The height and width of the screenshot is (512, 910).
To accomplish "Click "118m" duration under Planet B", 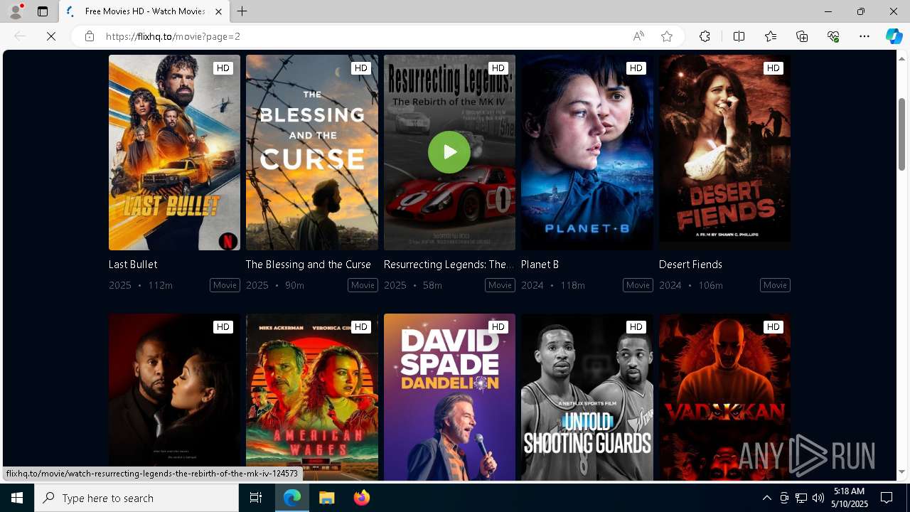I will pyautogui.click(x=572, y=285).
